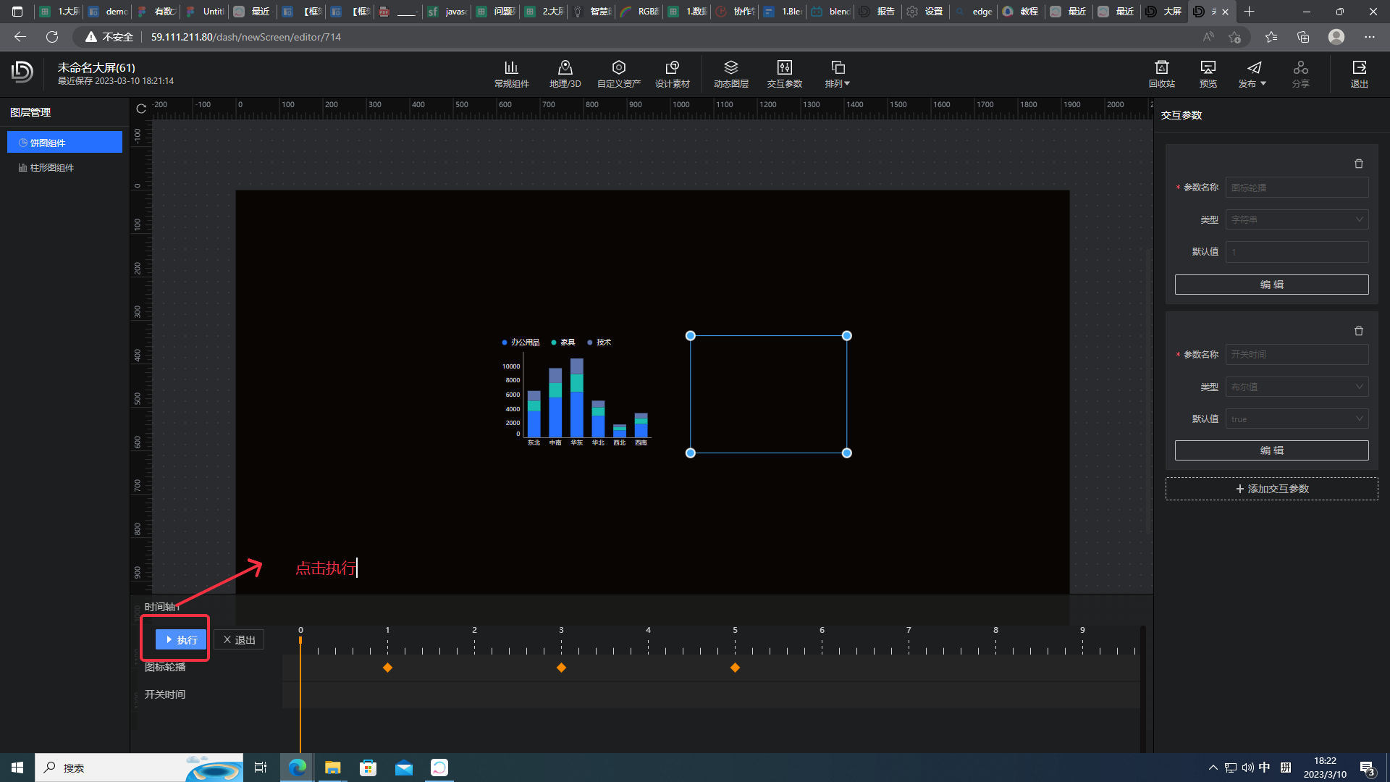Switch to the 设置 browser tab
This screenshot has height=782, width=1390.
click(x=926, y=12)
